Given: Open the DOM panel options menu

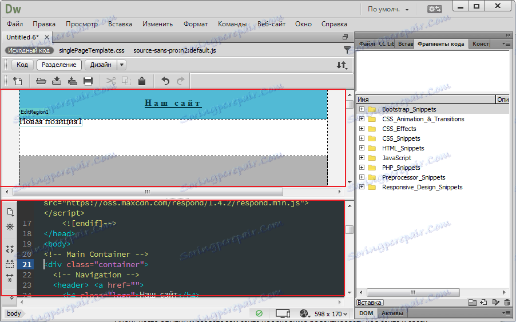Looking at the screenshot, I should point(506,313).
